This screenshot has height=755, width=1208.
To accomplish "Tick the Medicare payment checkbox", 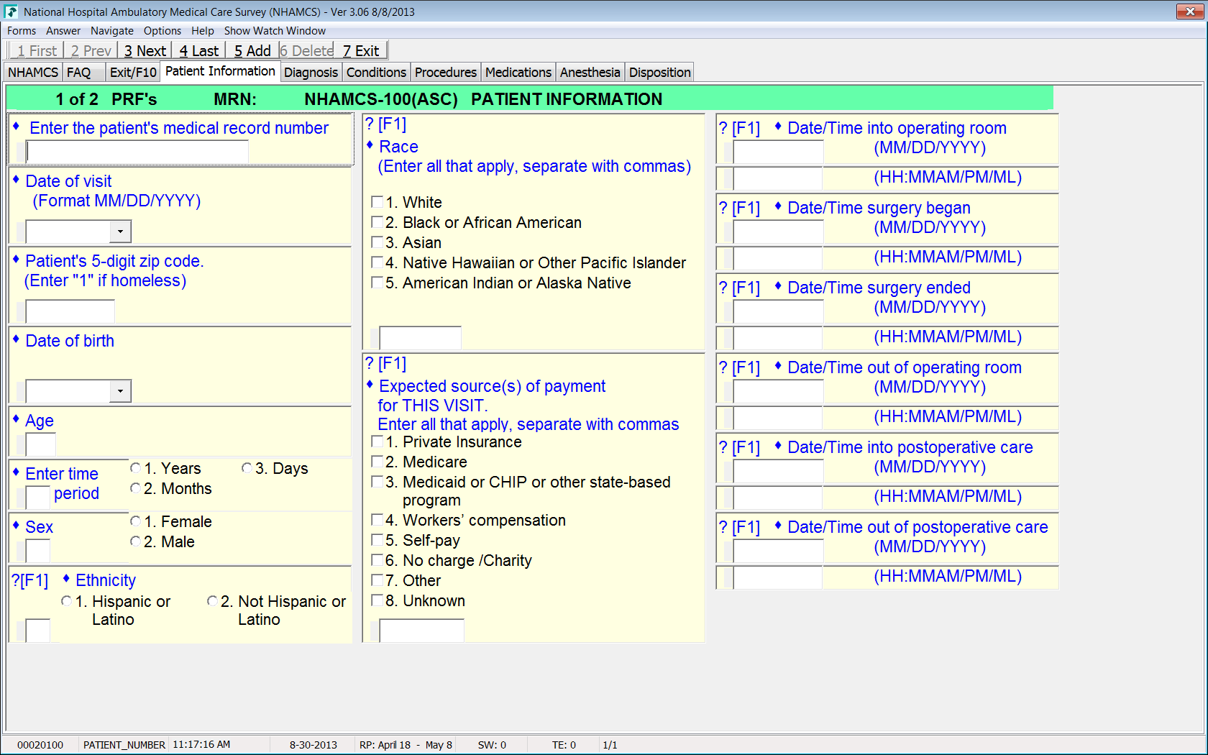I will pos(377,462).
